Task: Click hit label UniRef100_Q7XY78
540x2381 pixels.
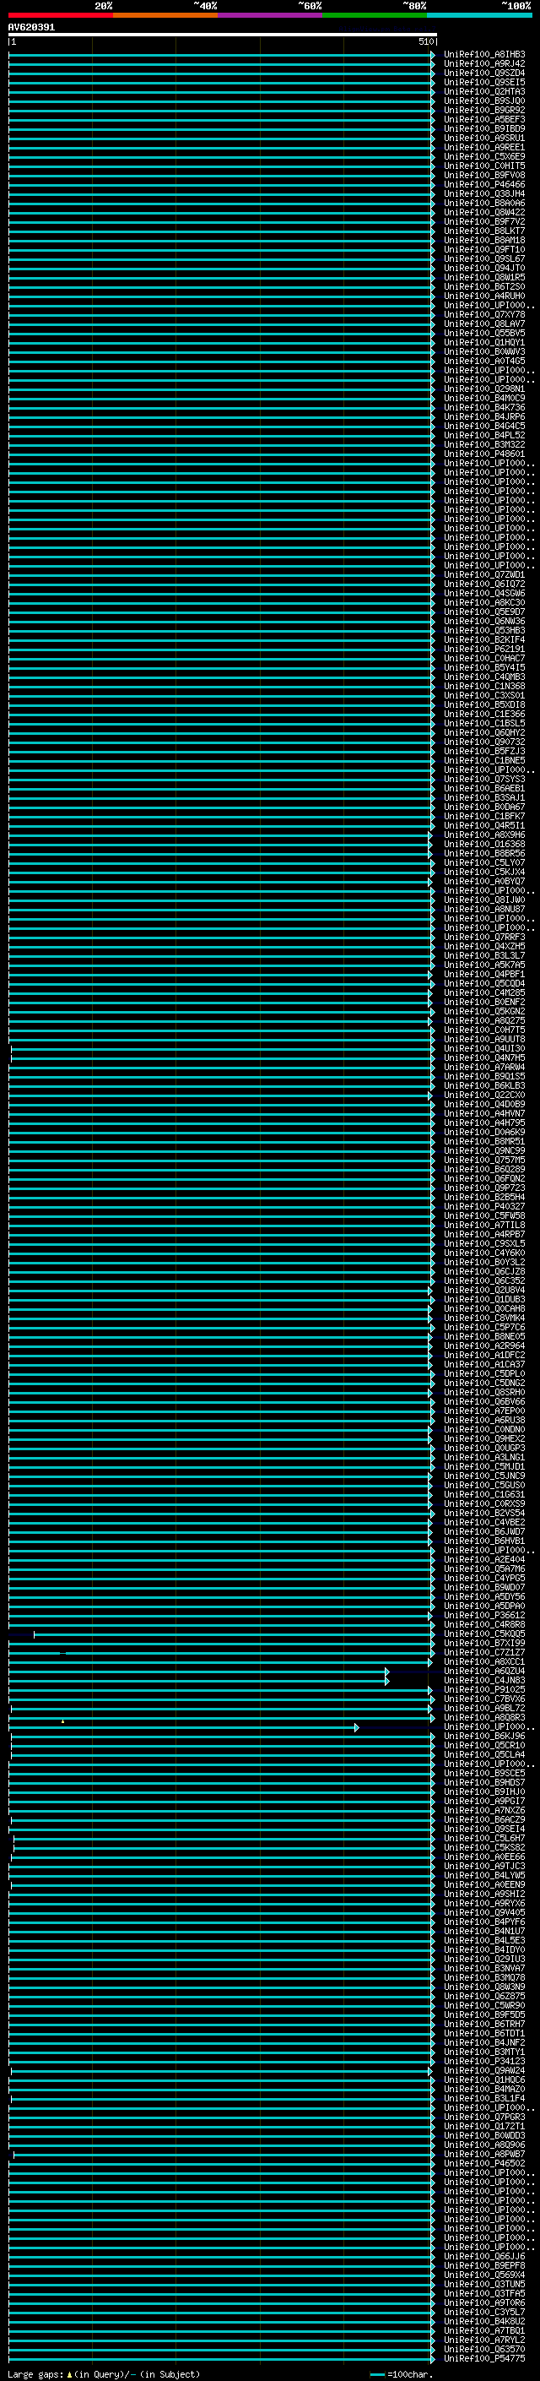Action: pos(484,314)
